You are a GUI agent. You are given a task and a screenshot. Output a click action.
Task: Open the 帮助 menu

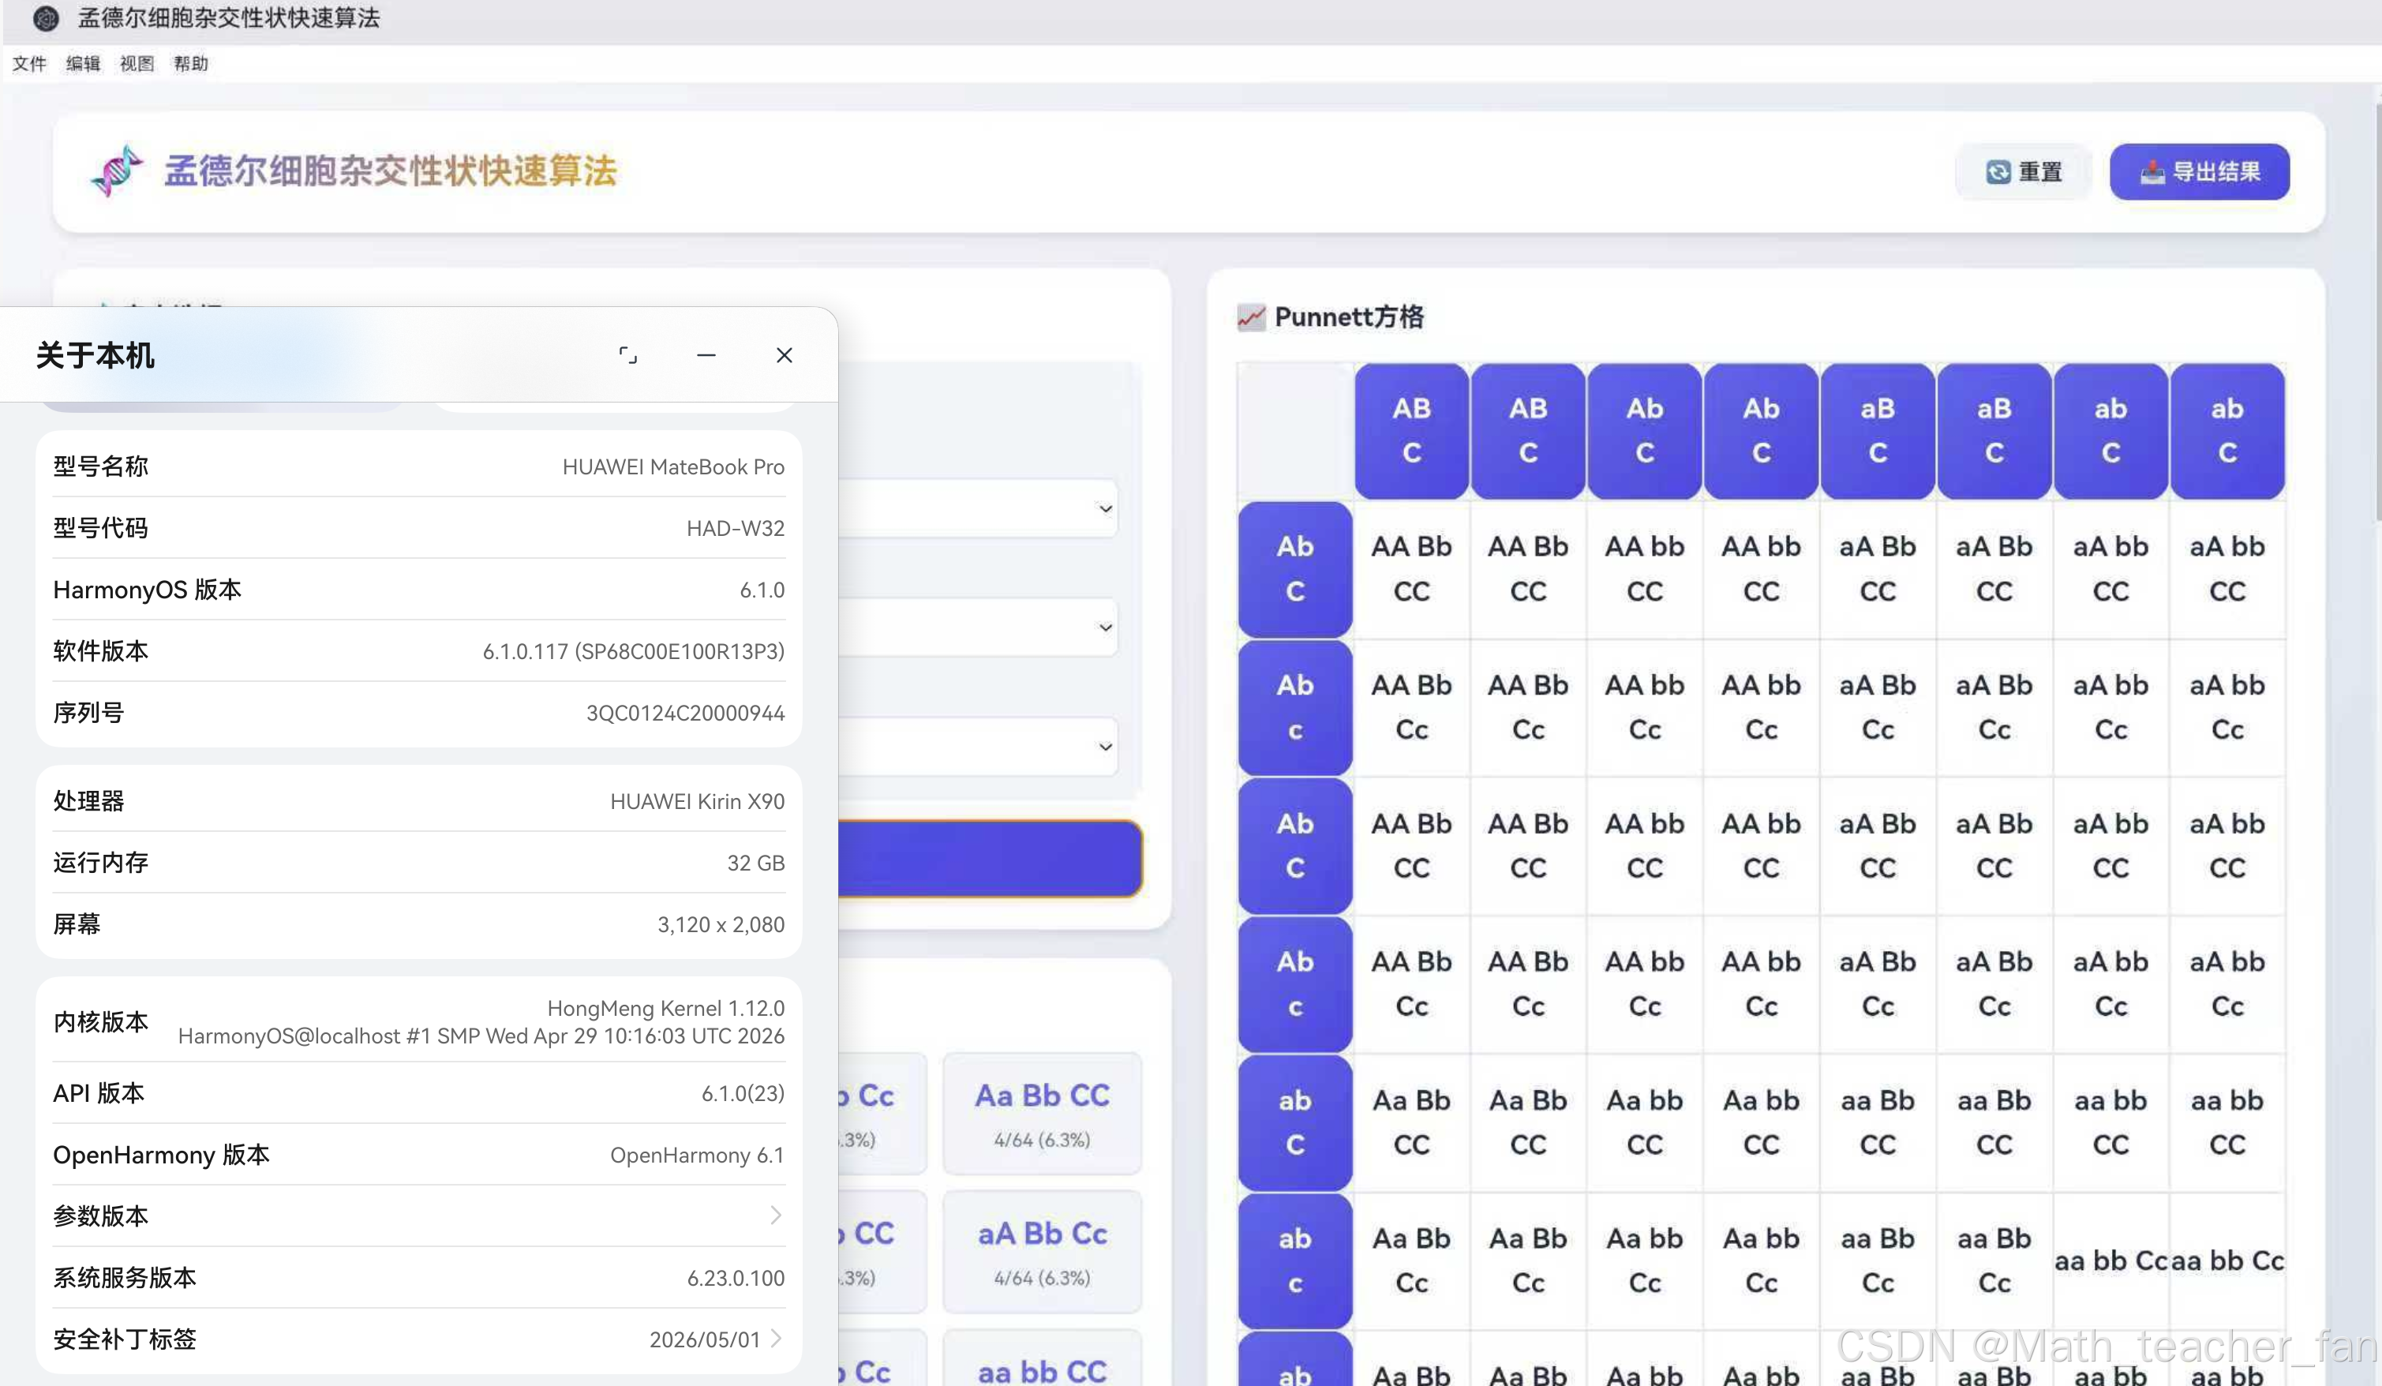click(x=191, y=63)
